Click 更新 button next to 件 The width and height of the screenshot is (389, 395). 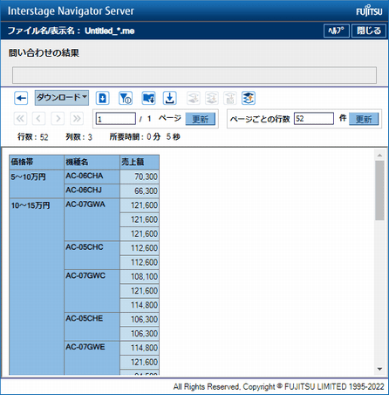tap(364, 119)
